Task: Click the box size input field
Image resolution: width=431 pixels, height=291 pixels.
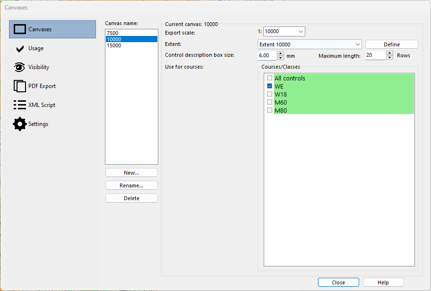Action: click(x=267, y=56)
